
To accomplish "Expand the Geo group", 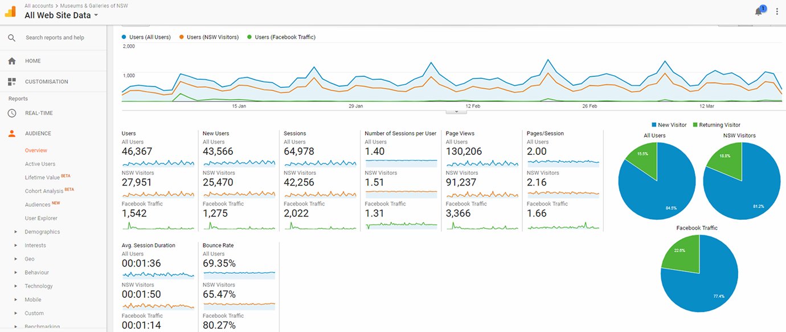I will 30,259.
